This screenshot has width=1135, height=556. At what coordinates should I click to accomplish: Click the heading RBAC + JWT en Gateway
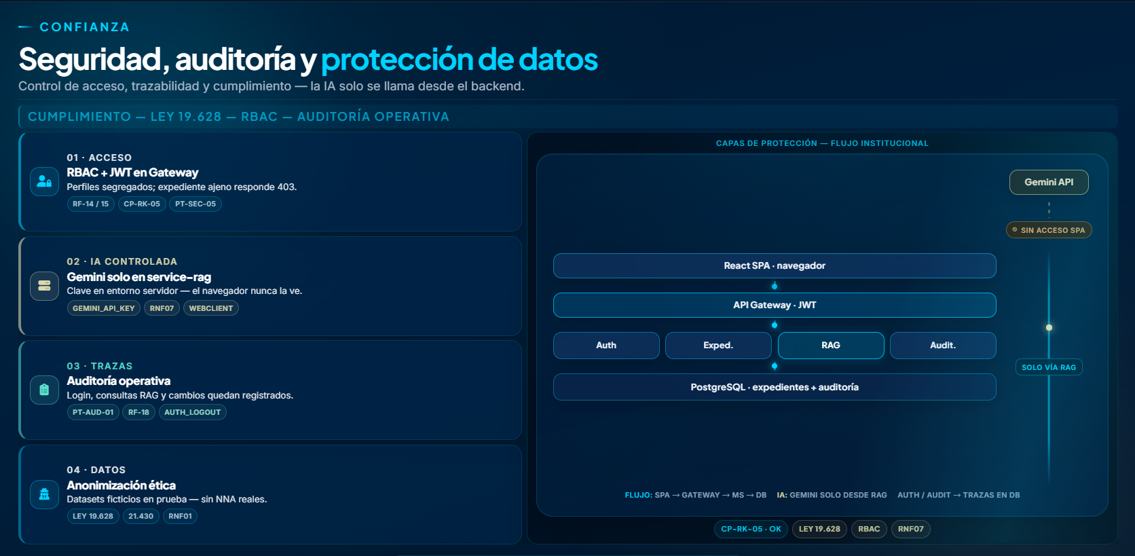pos(132,172)
